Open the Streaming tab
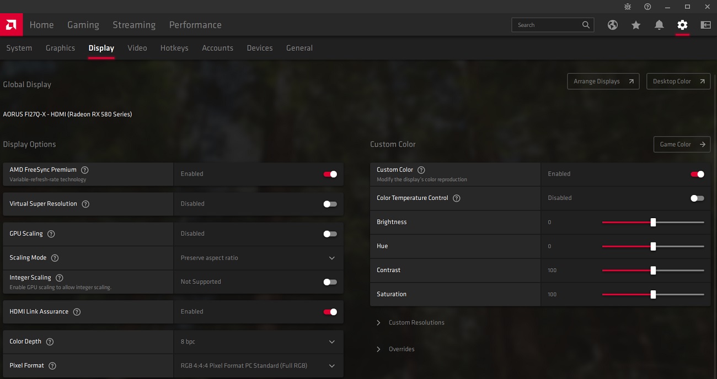This screenshot has width=717, height=379. (134, 25)
